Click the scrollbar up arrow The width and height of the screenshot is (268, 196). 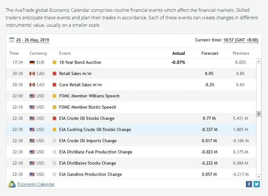point(259,61)
